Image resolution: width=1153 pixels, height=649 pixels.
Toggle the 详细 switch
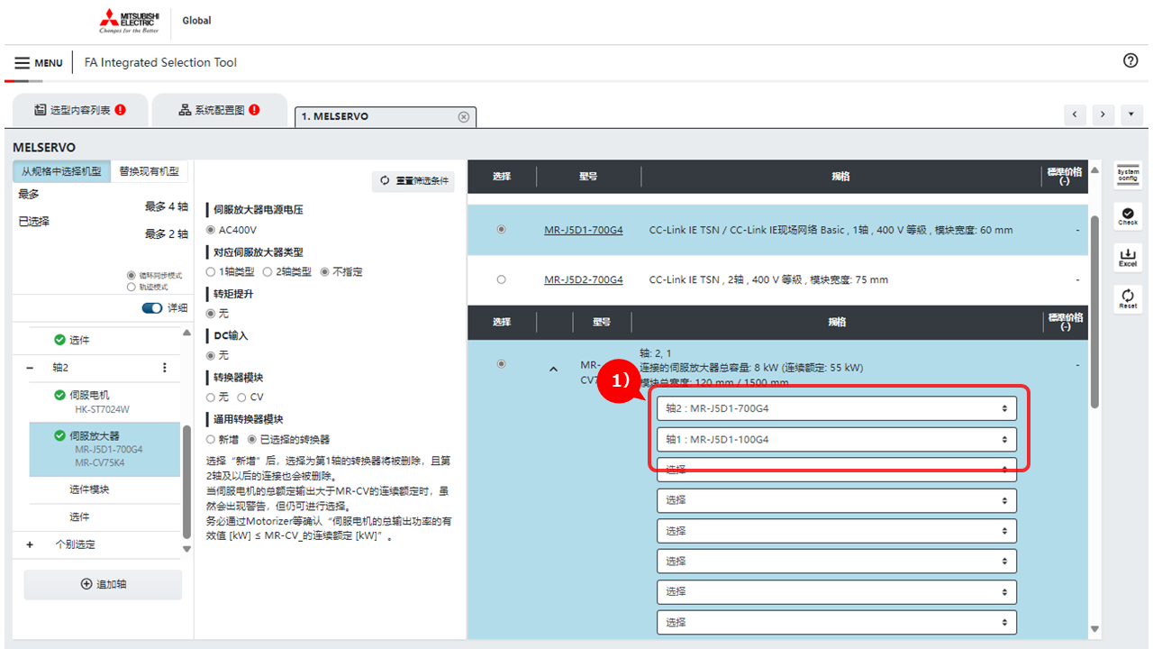152,308
